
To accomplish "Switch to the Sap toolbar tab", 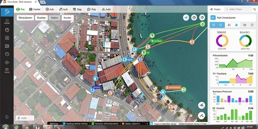I will (77, 9).
